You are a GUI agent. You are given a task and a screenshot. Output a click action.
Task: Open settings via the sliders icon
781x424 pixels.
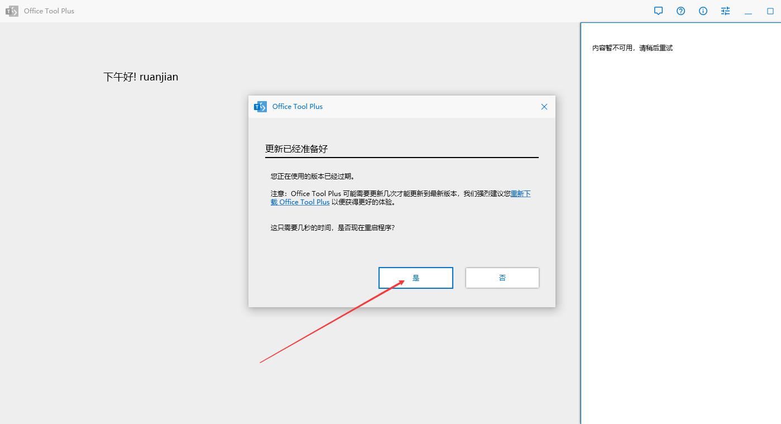click(x=725, y=11)
